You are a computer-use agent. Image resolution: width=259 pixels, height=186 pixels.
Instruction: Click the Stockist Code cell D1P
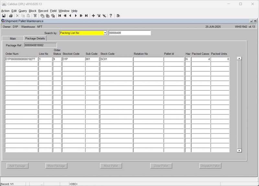pyautogui.click(x=73, y=59)
